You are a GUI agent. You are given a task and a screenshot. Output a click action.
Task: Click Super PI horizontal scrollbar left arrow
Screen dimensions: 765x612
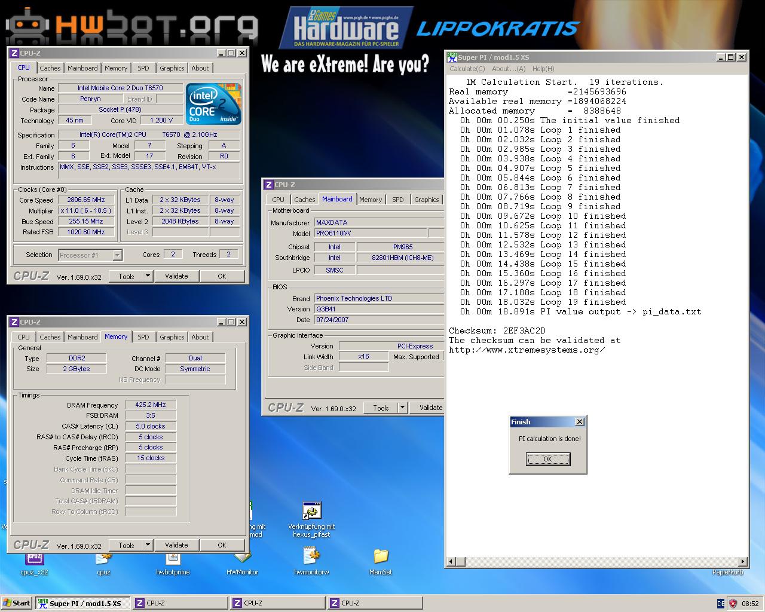(452, 561)
